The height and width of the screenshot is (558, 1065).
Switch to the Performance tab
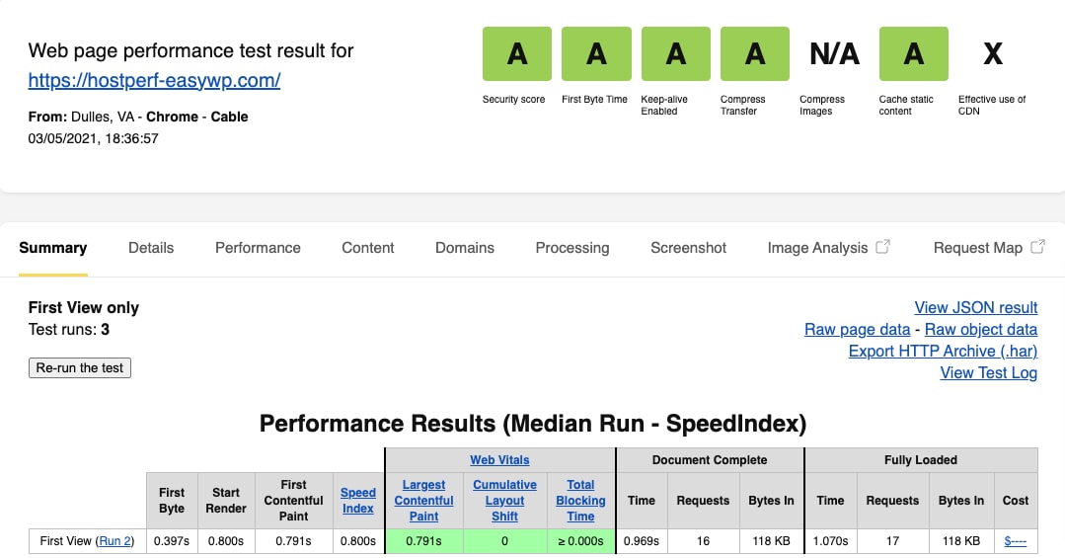point(258,247)
